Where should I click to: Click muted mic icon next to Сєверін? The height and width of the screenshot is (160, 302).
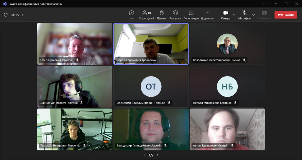tap(232, 145)
